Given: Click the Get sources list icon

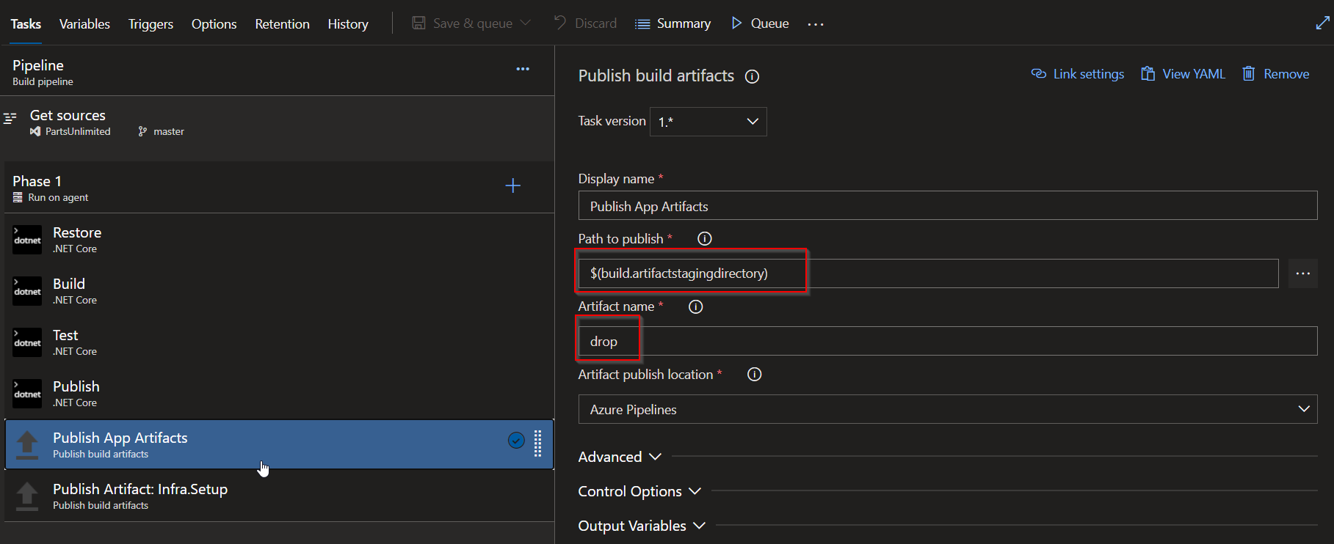Looking at the screenshot, I should click(x=10, y=118).
